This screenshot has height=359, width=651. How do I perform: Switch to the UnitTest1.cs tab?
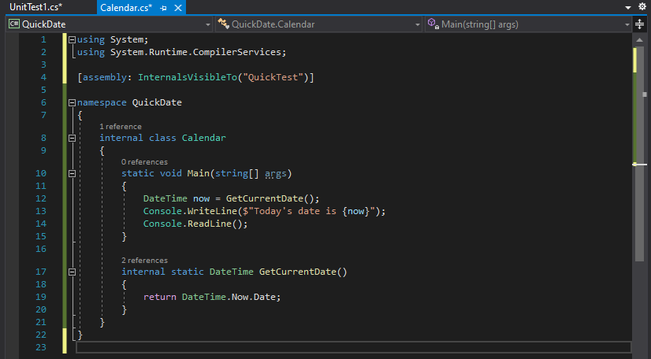coord(36,7)
